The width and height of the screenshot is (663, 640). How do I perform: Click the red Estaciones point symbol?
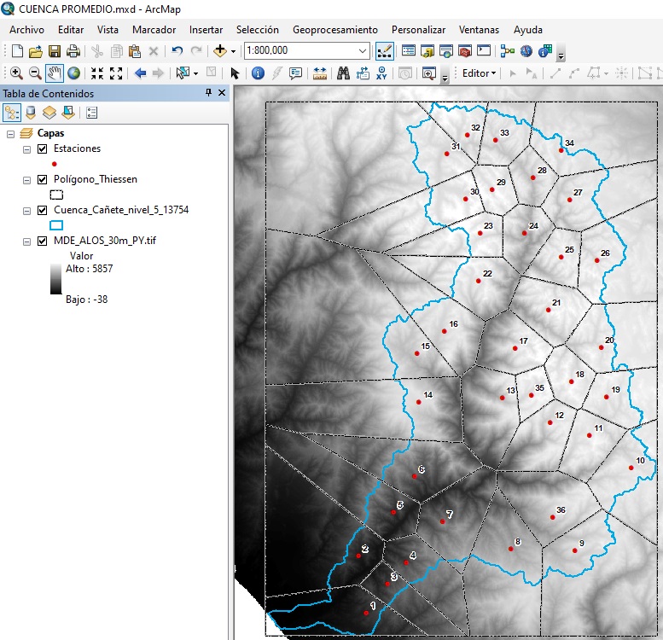(x=54, y=164)
